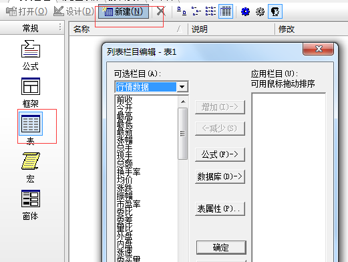Click the Design (设计) toolbar button
The image size is (348, 262).
click(x=74, y=11)
